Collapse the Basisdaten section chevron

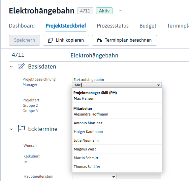coord(11,67)
